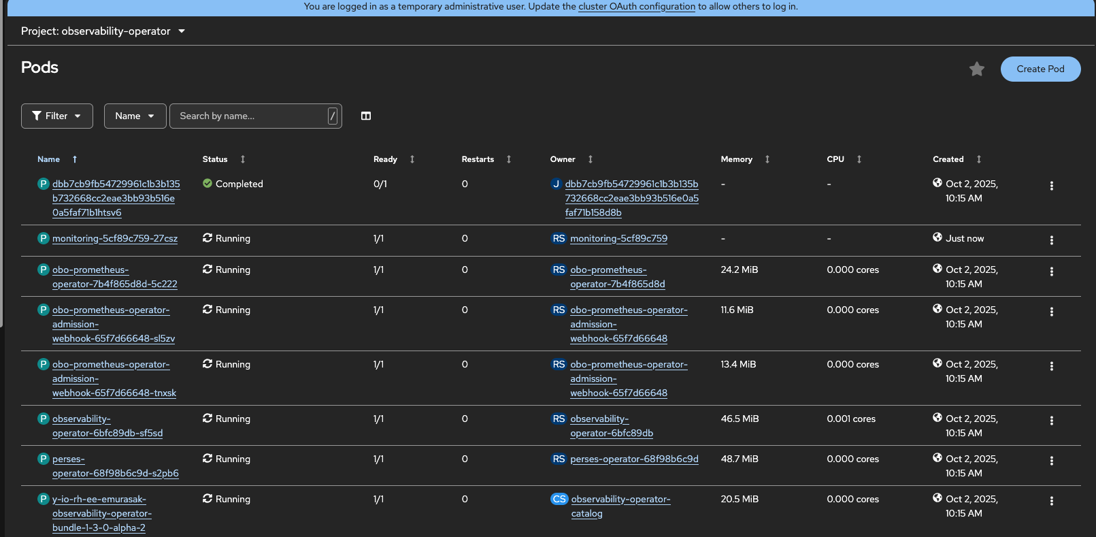Click the Completed status text
Viewport: 1096px width, 537px height.
pyautogui.click(x=239, y=184)
